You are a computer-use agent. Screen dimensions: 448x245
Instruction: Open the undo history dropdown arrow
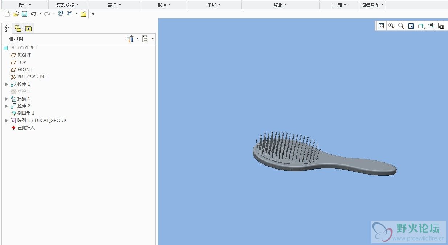40,14
